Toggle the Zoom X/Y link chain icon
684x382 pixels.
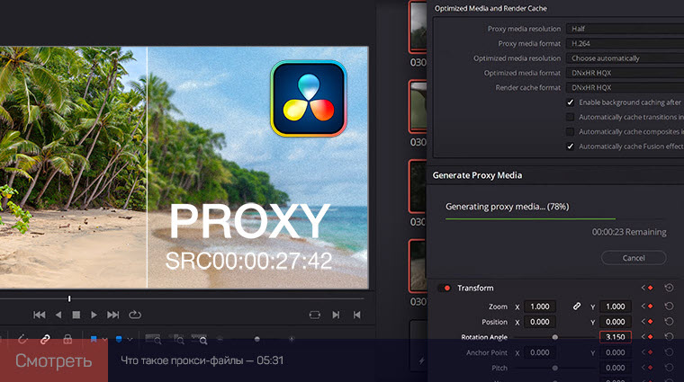click(576, 306)
